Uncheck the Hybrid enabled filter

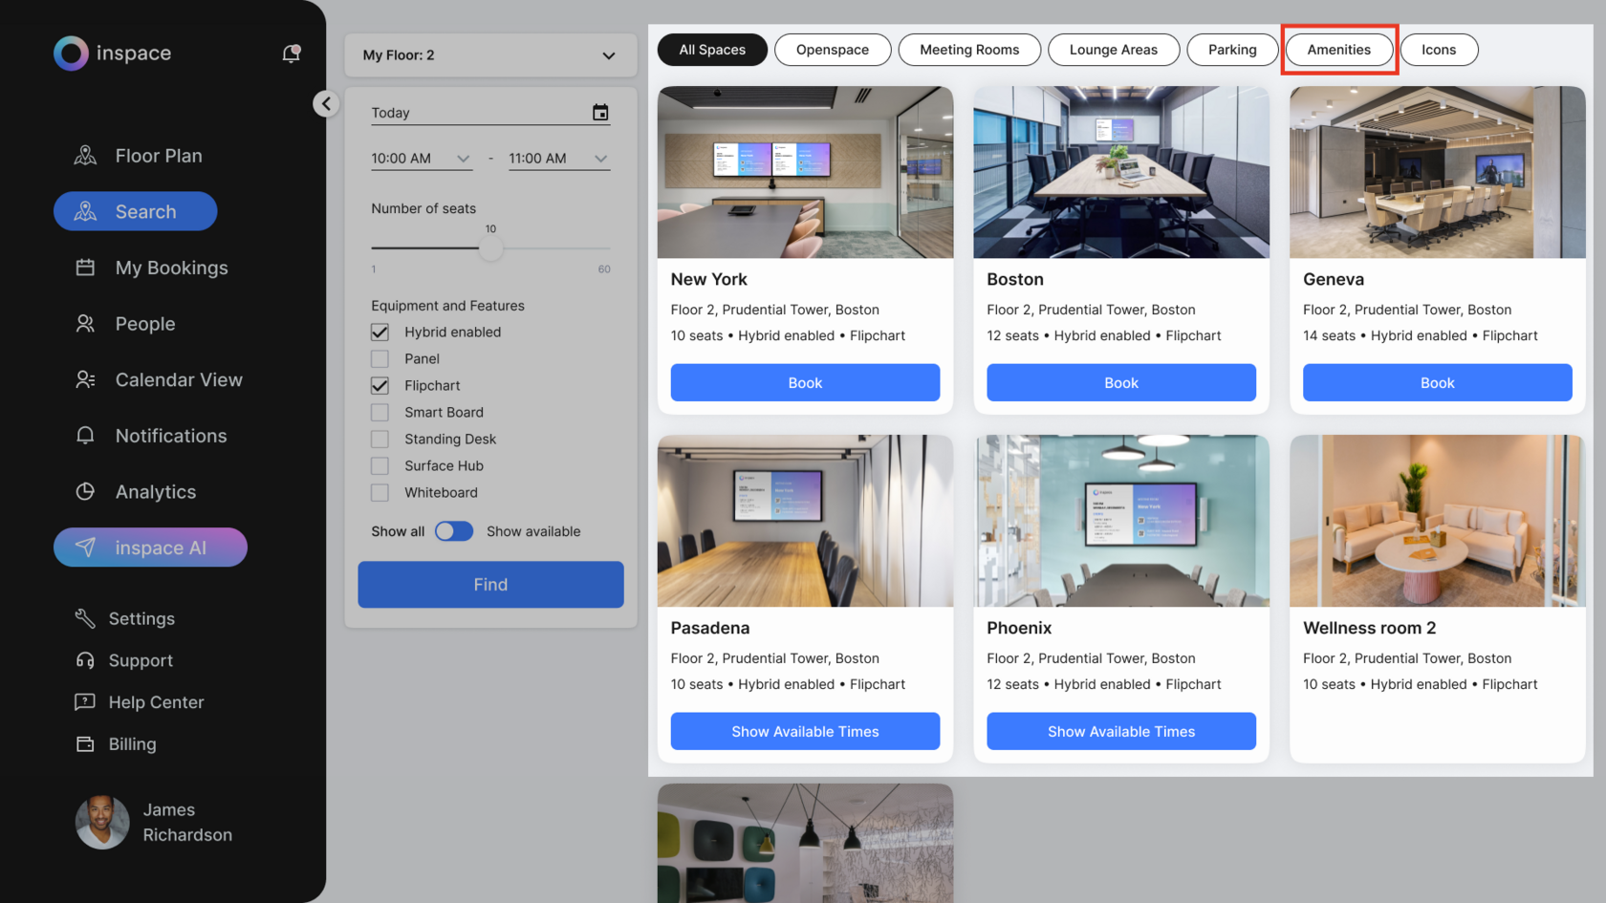380,332
